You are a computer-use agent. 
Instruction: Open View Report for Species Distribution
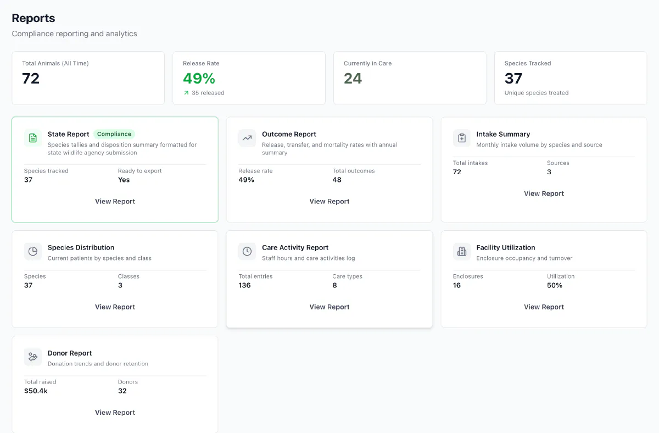[x=115, y=307]
